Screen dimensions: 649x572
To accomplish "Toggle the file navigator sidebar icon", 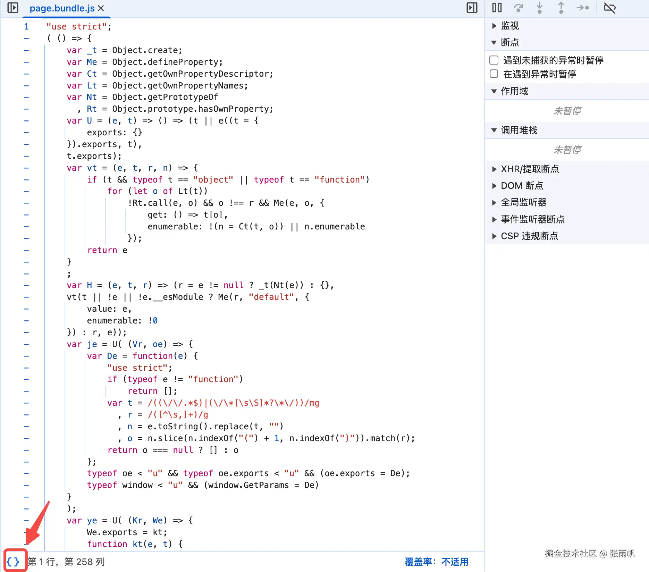I will point(13,8).
